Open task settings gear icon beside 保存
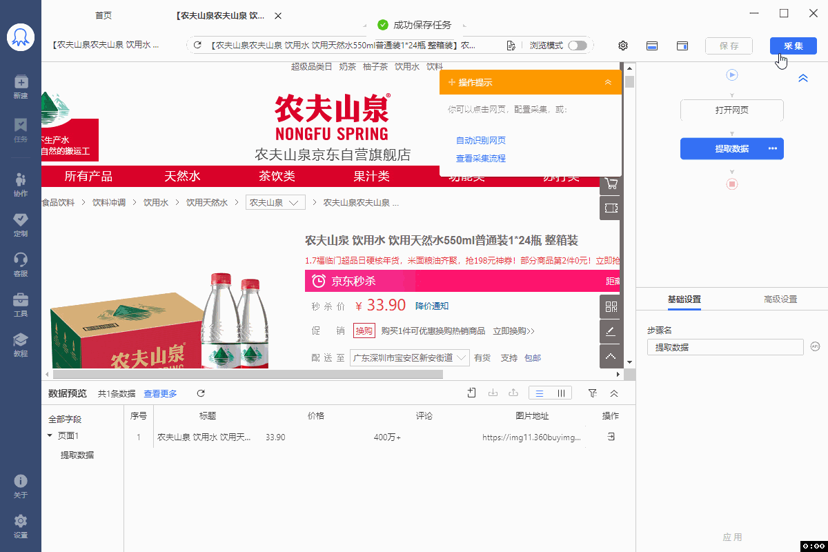828x552 pixels. pyautogui.click(x=623, y=46)
